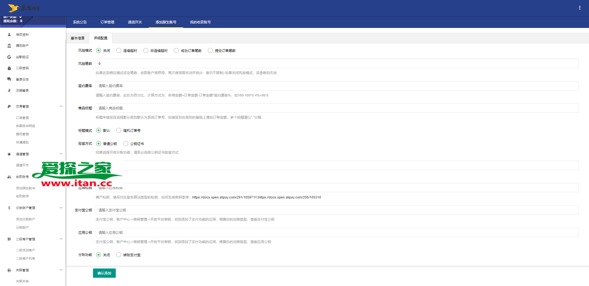Click the 二级密码 lock icon
This screenshot has height=286, width=589.
tap(9, 68)
